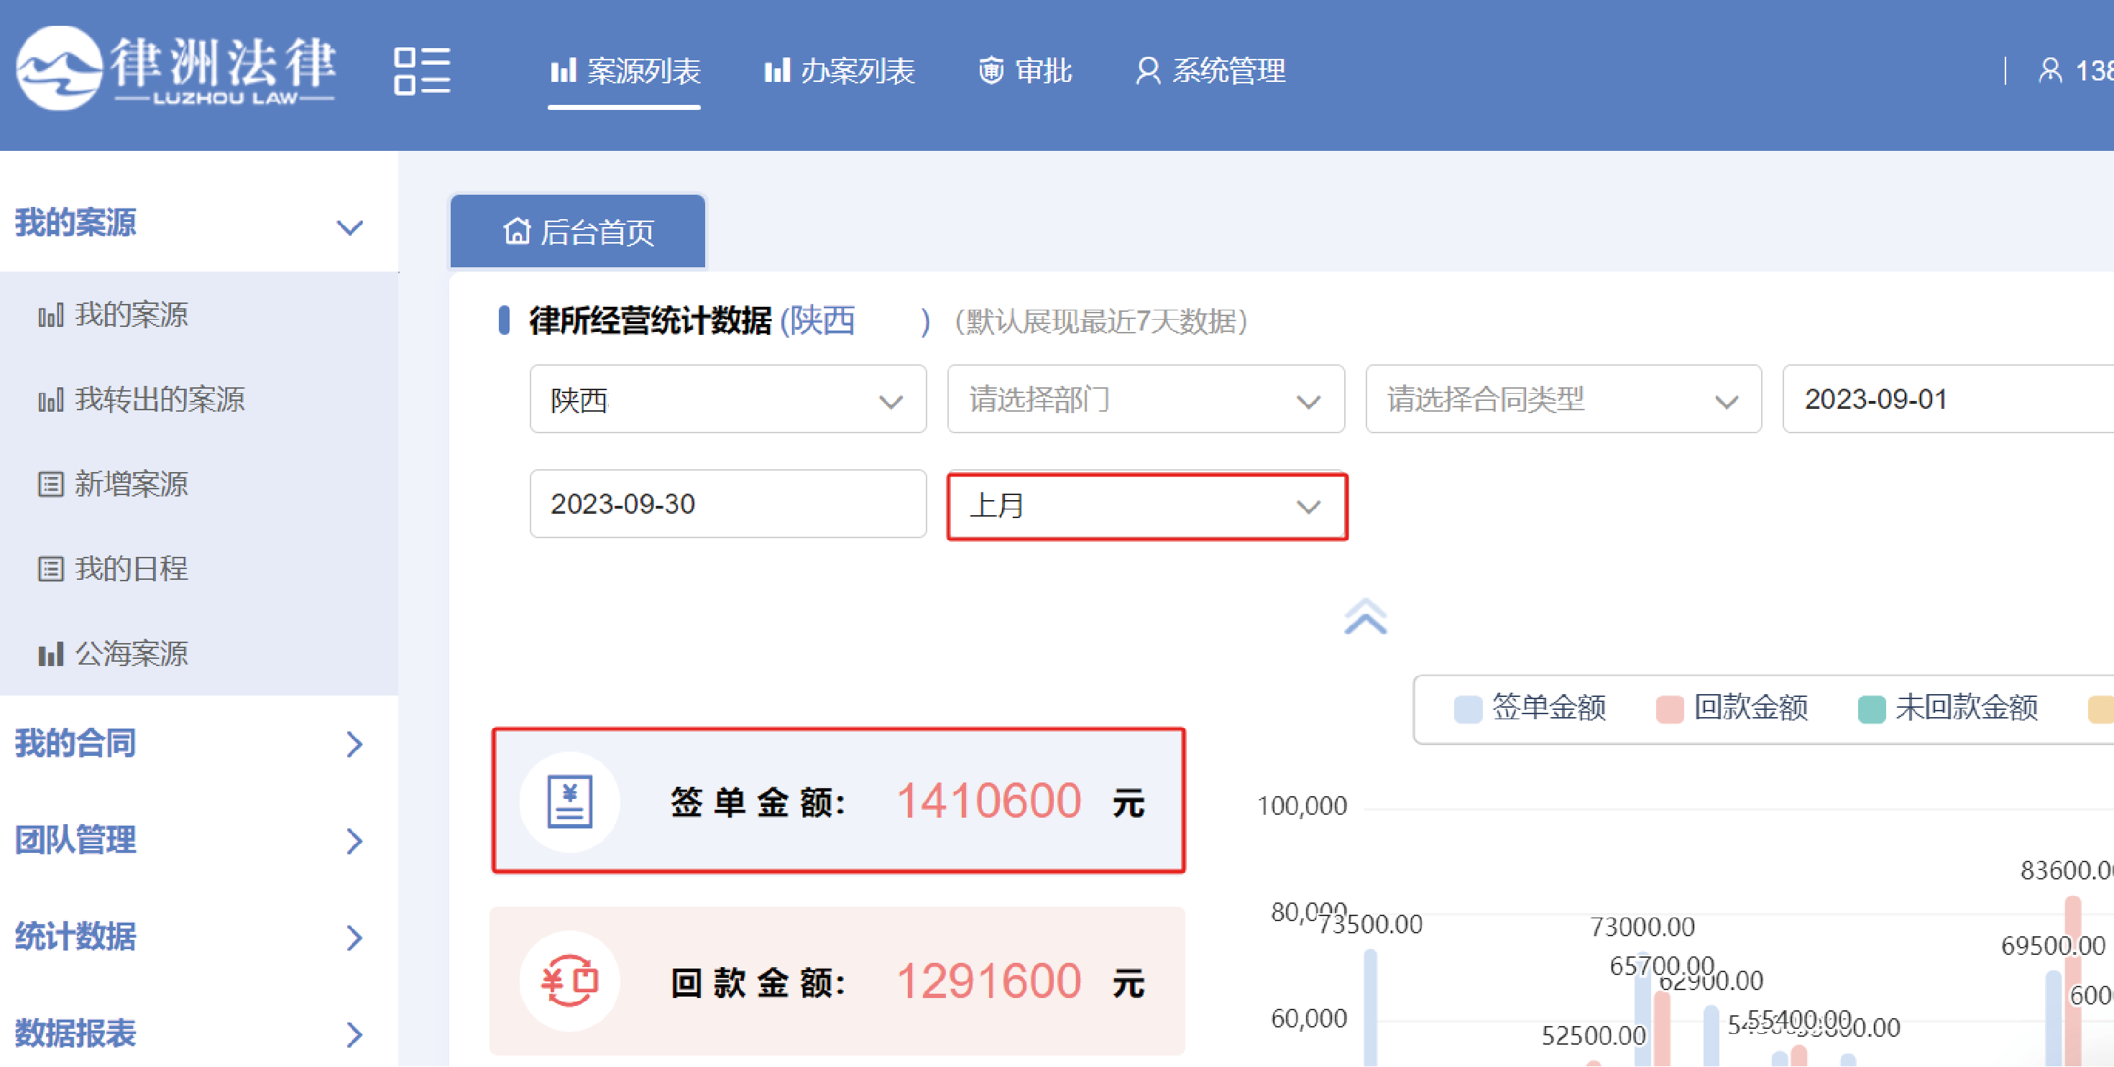This screenshot has width=2114, height=1067.
Task: Toggle 未回款金额 legend swatch
Action: (1871, 708)
